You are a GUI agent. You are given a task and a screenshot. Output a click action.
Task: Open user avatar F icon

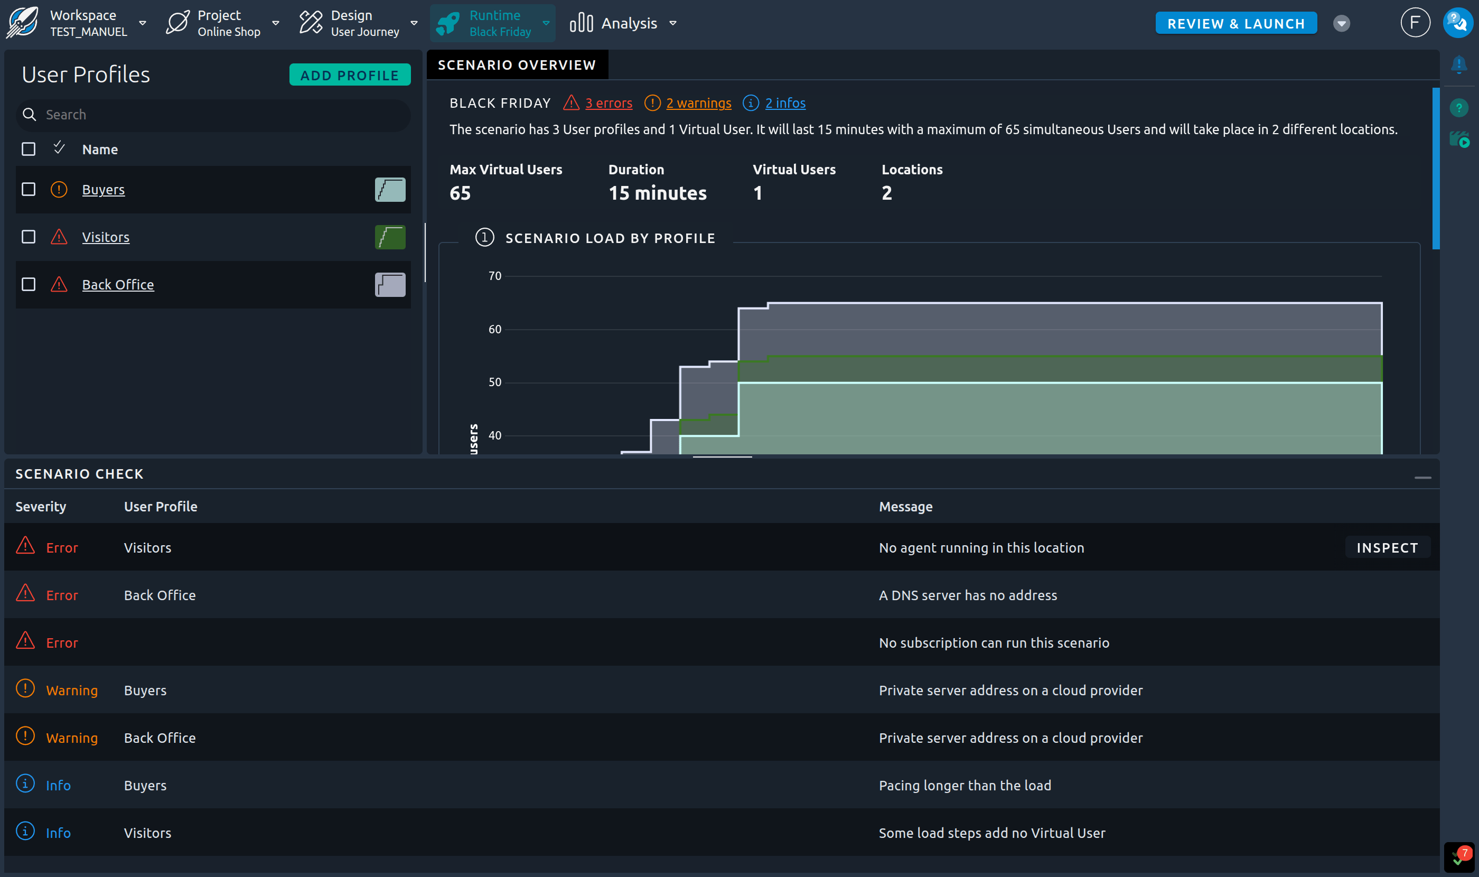[1415, 23]
